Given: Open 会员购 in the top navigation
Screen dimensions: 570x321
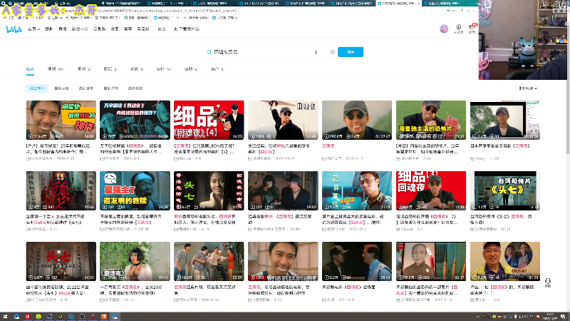Looking at the screenshot, I should (99, 29).
